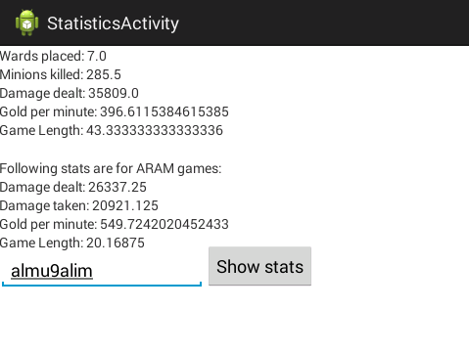Viewport: 469px width, 354px height.
Task: Select the Game Length: 20.16875 line
Action: (72, 243)
